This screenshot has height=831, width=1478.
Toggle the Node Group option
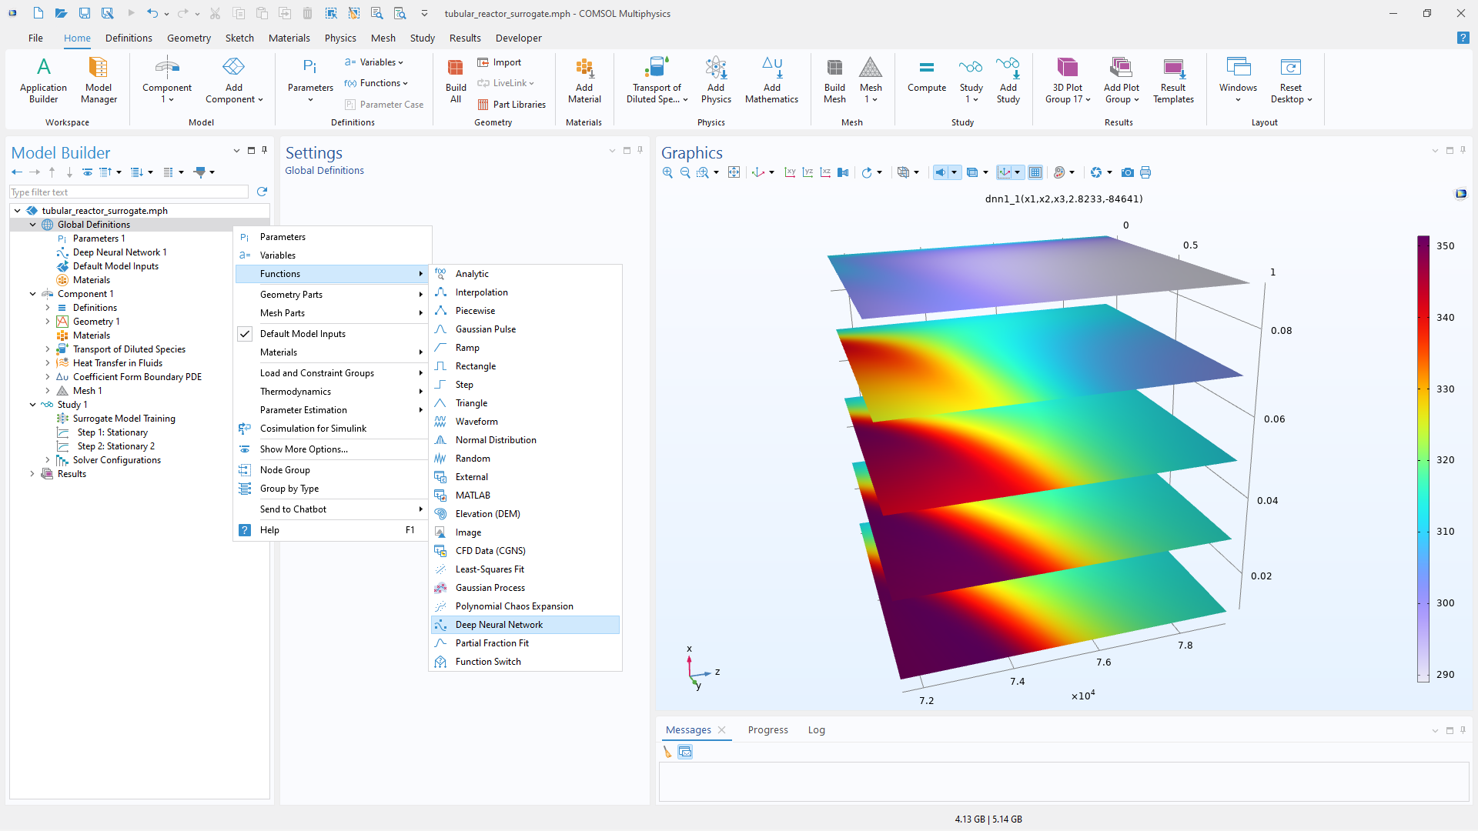click(x=333, y=470)
